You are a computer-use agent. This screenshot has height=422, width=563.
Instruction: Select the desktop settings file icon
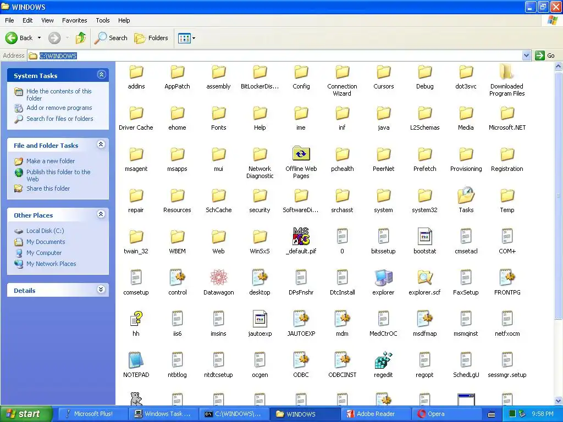[x=260, y=277]
